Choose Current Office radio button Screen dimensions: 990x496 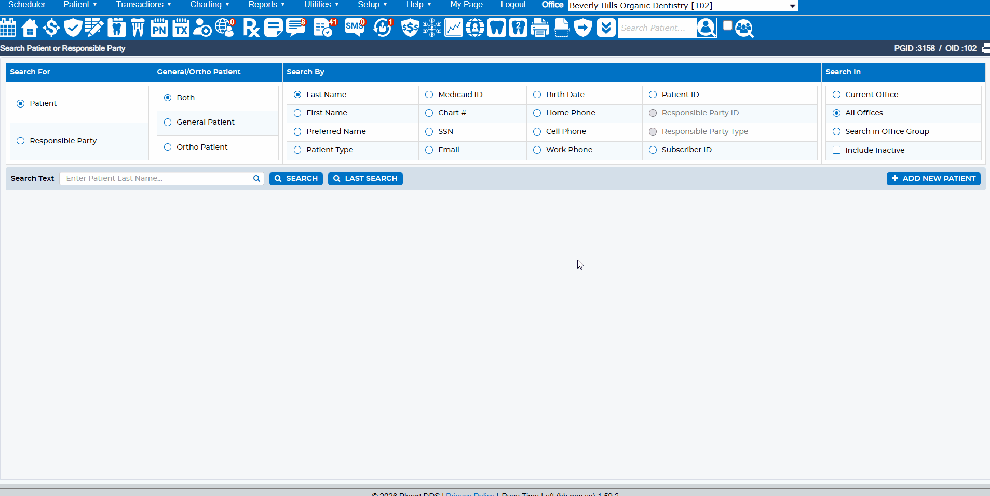(836, 95)
